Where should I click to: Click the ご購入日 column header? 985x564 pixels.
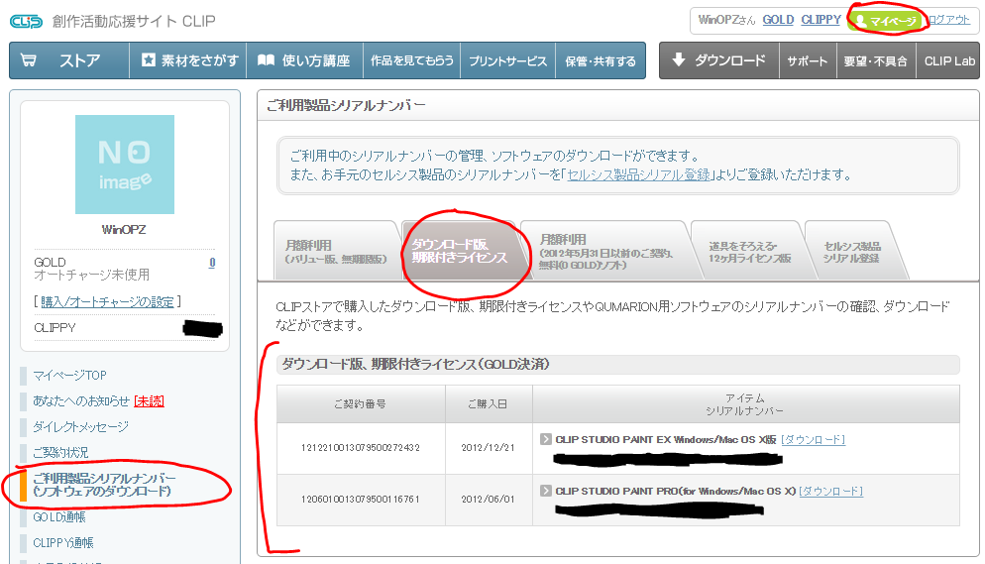[x=489, y=403]
